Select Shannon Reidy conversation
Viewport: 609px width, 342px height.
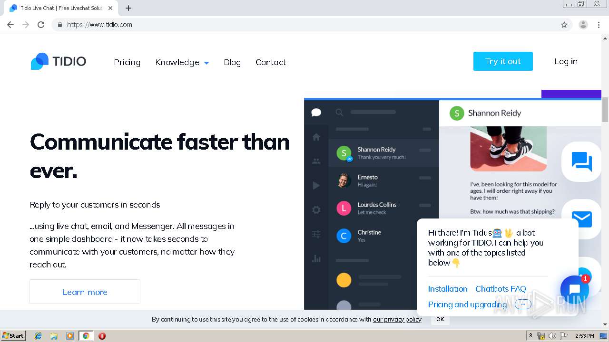click(x=383, y=153)
